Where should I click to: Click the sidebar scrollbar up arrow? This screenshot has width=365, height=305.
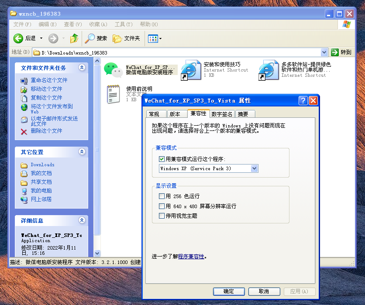coord(97,61)
